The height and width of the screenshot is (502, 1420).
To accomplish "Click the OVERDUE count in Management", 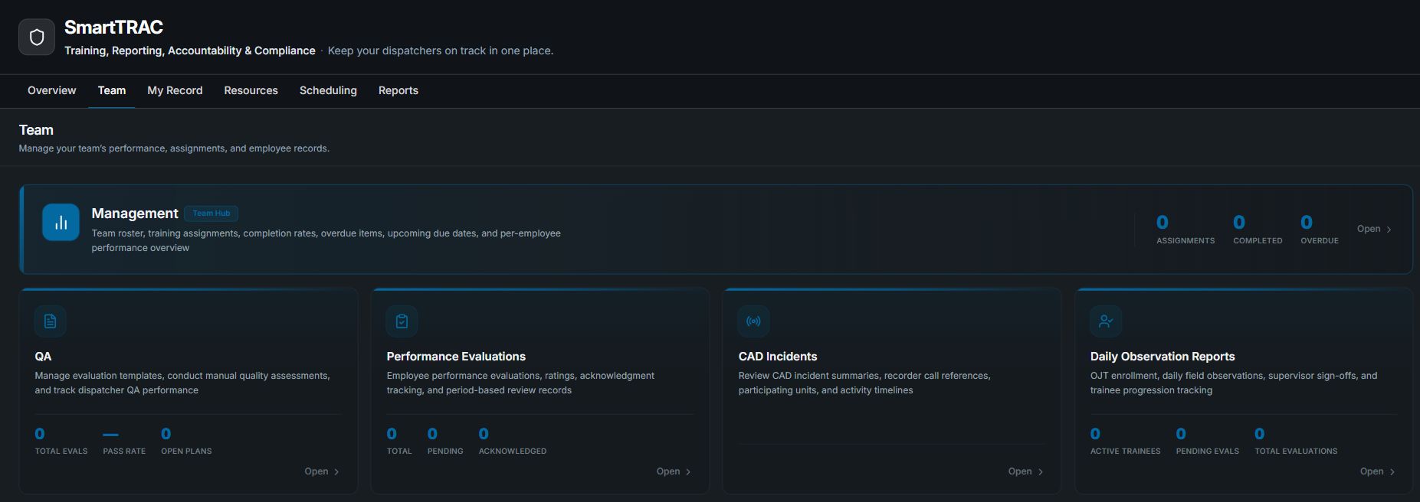I will click(1320, 230).
